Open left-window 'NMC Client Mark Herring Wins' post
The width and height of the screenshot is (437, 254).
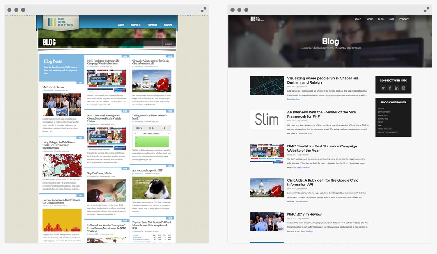(x=104, y=118)
